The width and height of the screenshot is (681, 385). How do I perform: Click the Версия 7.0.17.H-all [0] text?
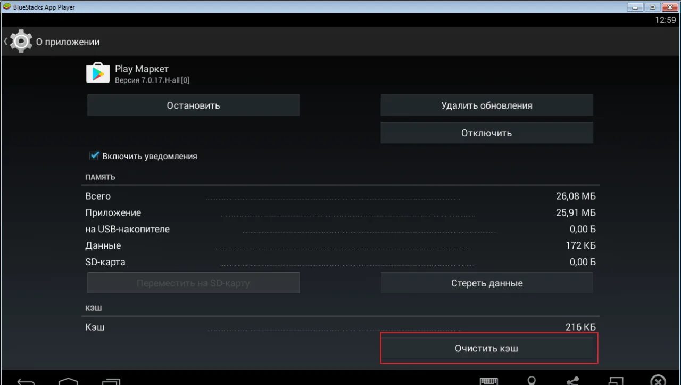point(152,80)
